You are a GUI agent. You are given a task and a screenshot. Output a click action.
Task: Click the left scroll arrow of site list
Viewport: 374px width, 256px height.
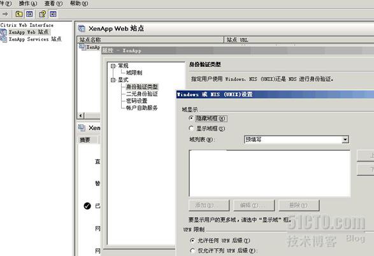coord(81,116)
